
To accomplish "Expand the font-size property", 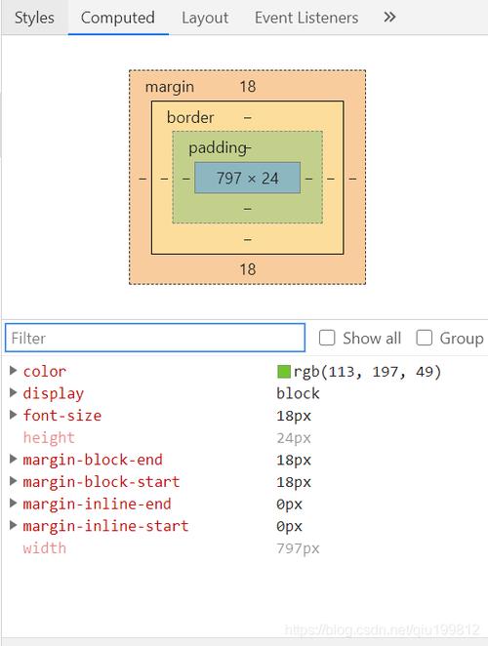I will [x=14, y=415].
